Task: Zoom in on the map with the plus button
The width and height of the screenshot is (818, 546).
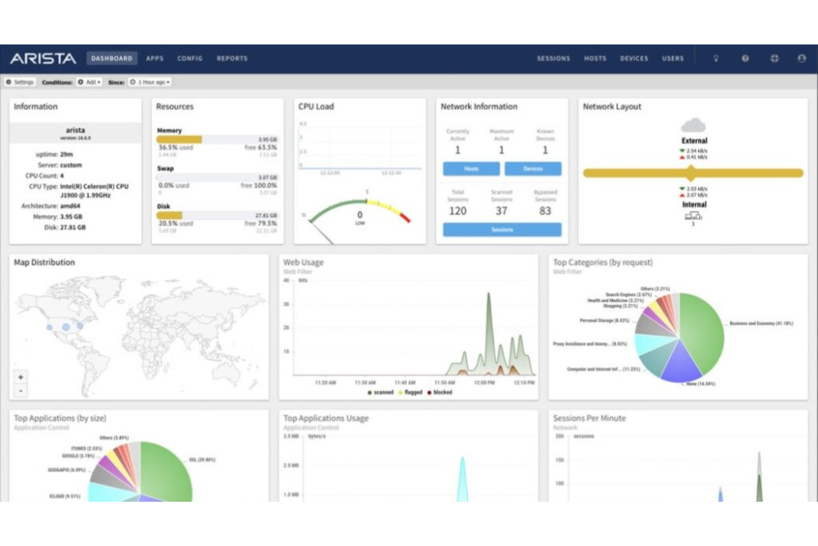Action: point(20,377)
